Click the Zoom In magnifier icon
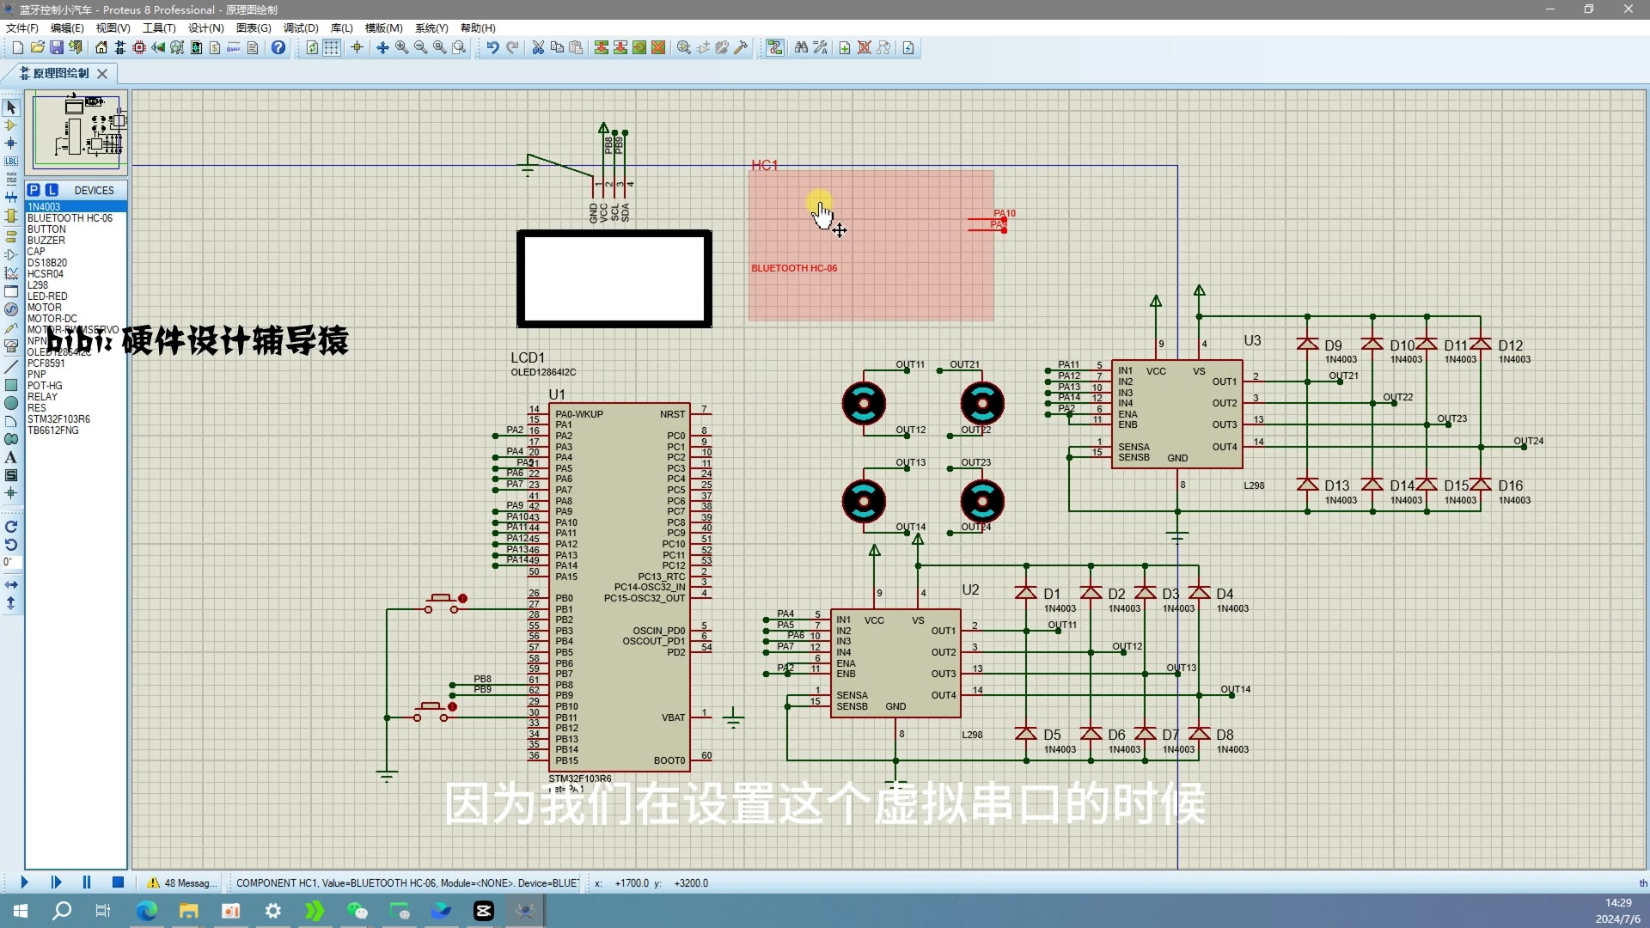The height and width of the screenshot is (928, 1650). pos(401,47)
